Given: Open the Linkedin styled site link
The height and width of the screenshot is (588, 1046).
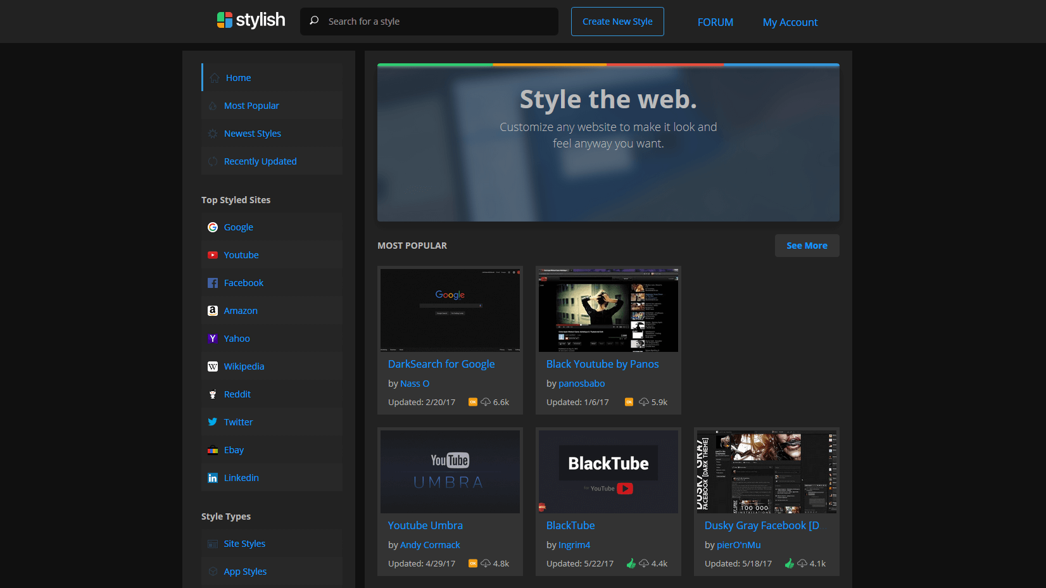Looking at the screenshot, I should tap(272, 477).
